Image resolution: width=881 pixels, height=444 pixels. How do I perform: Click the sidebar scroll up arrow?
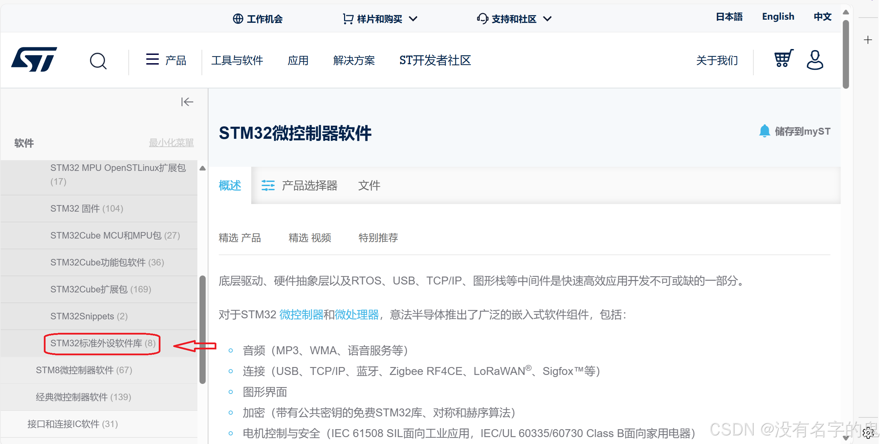click(203, 168)
